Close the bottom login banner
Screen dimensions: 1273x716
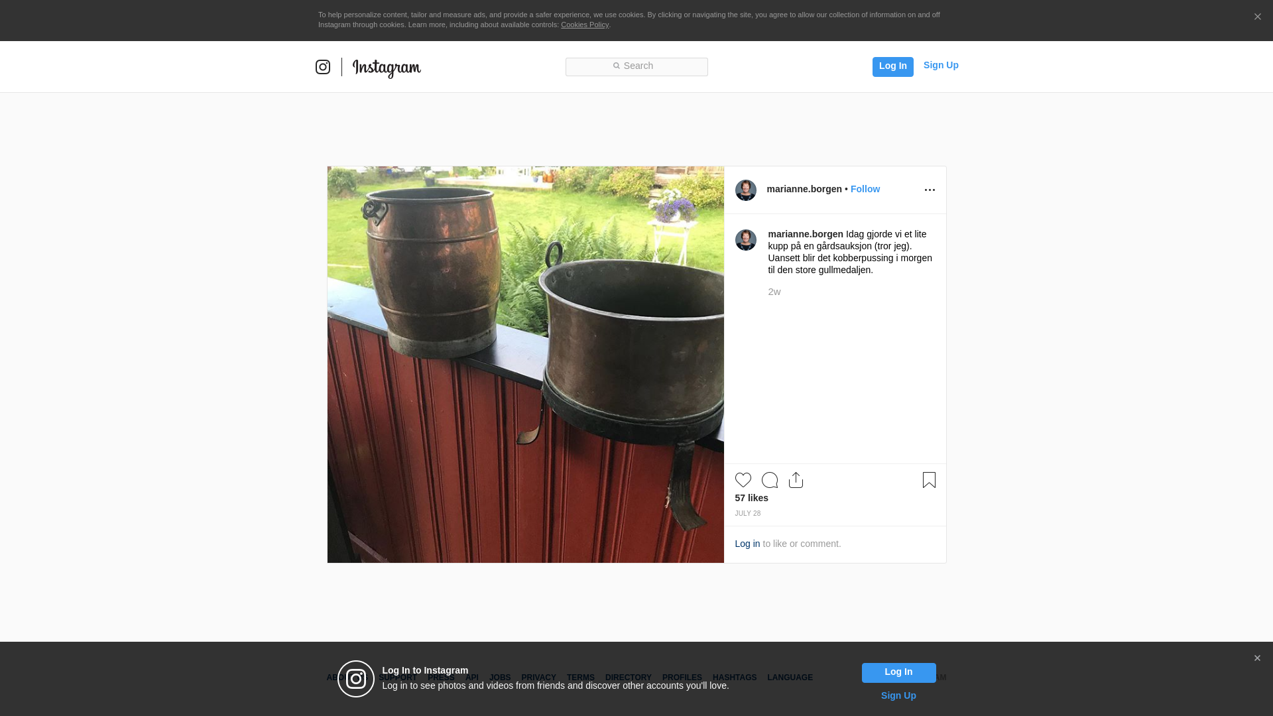tap(1257, 658)
